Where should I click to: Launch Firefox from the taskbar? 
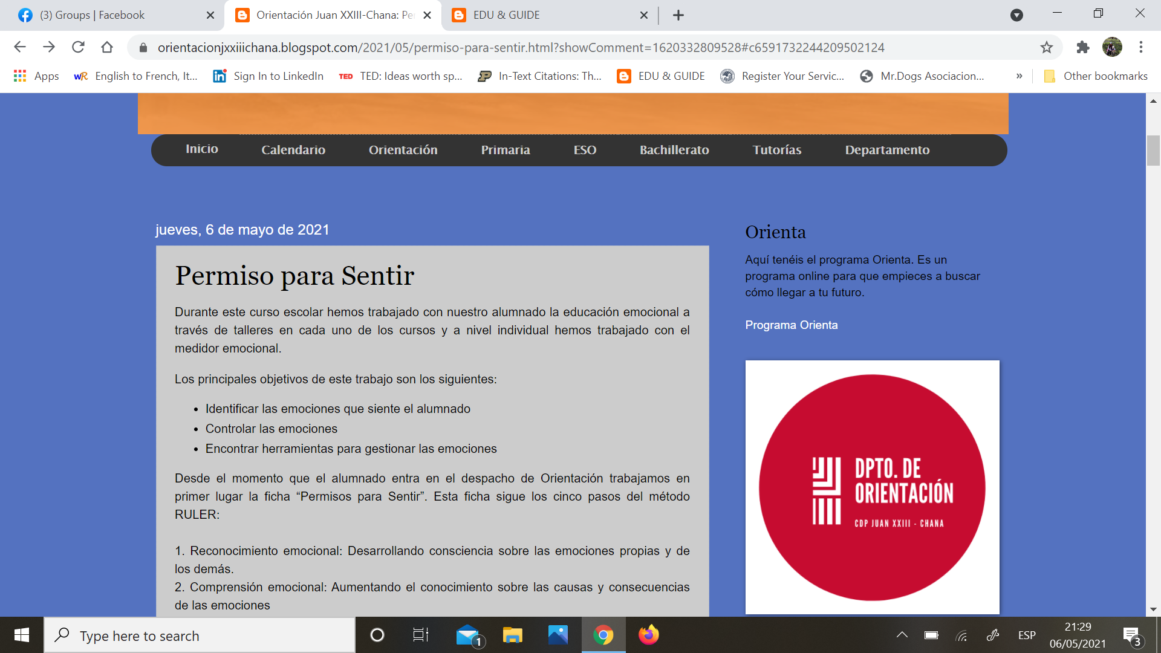click(x=648, y=635)
